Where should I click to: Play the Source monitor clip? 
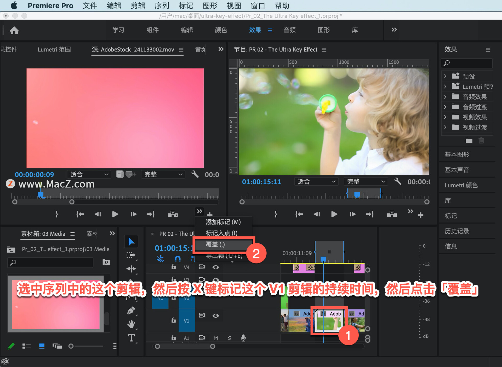click(x=115, y=214)
